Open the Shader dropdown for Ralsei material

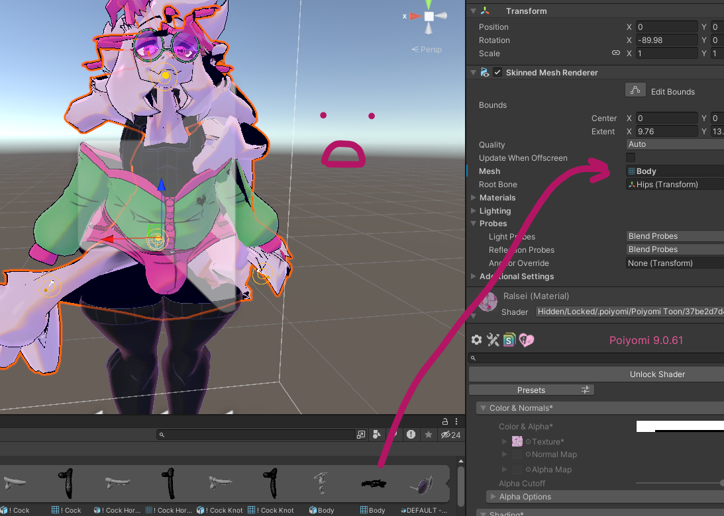(x=630, y=312)
